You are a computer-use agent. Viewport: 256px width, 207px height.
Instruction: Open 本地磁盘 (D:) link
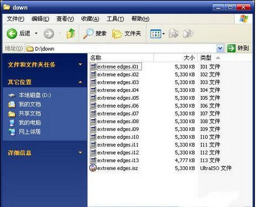point(35,95)
